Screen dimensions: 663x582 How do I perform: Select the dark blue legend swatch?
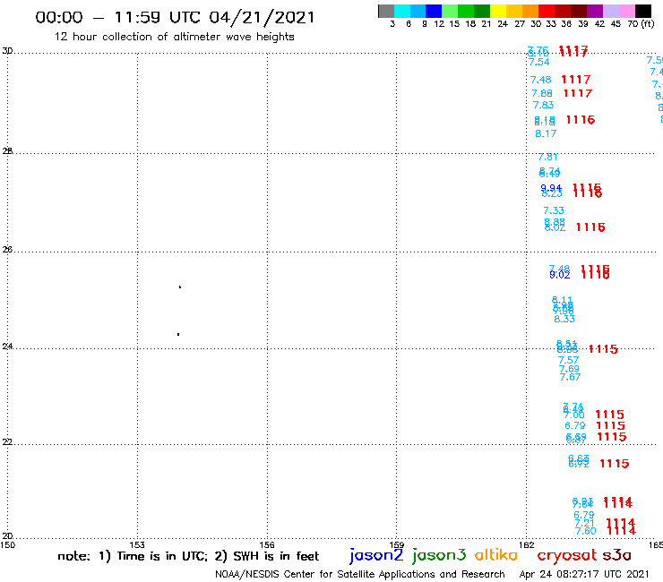[434, 11]
